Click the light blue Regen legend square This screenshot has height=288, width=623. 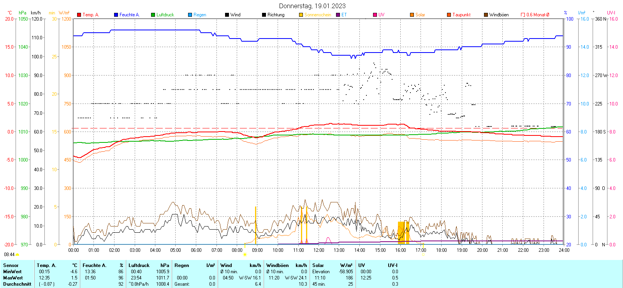coord(190,15)
